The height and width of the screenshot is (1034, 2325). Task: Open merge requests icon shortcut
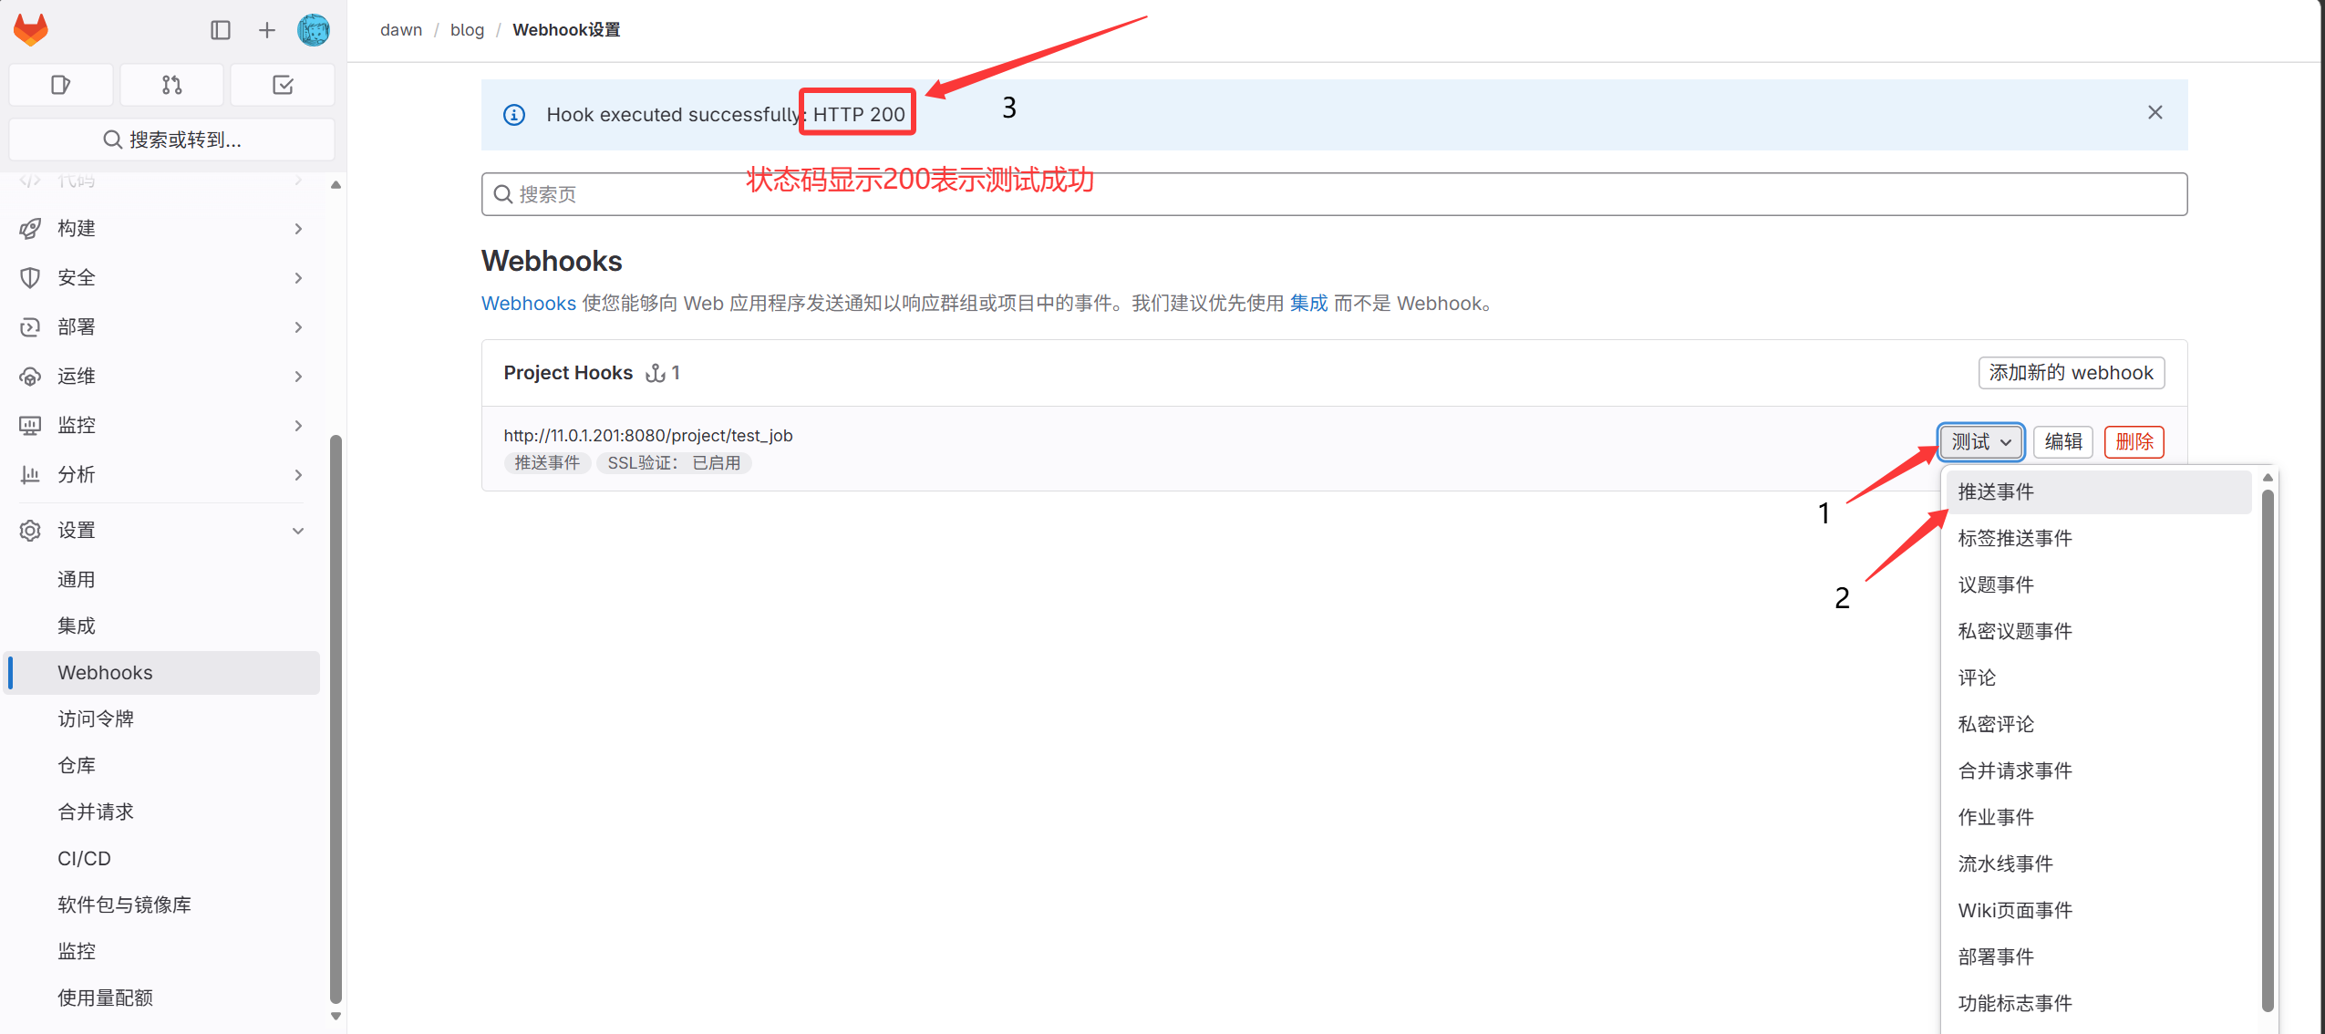click(x=171, y=85)
